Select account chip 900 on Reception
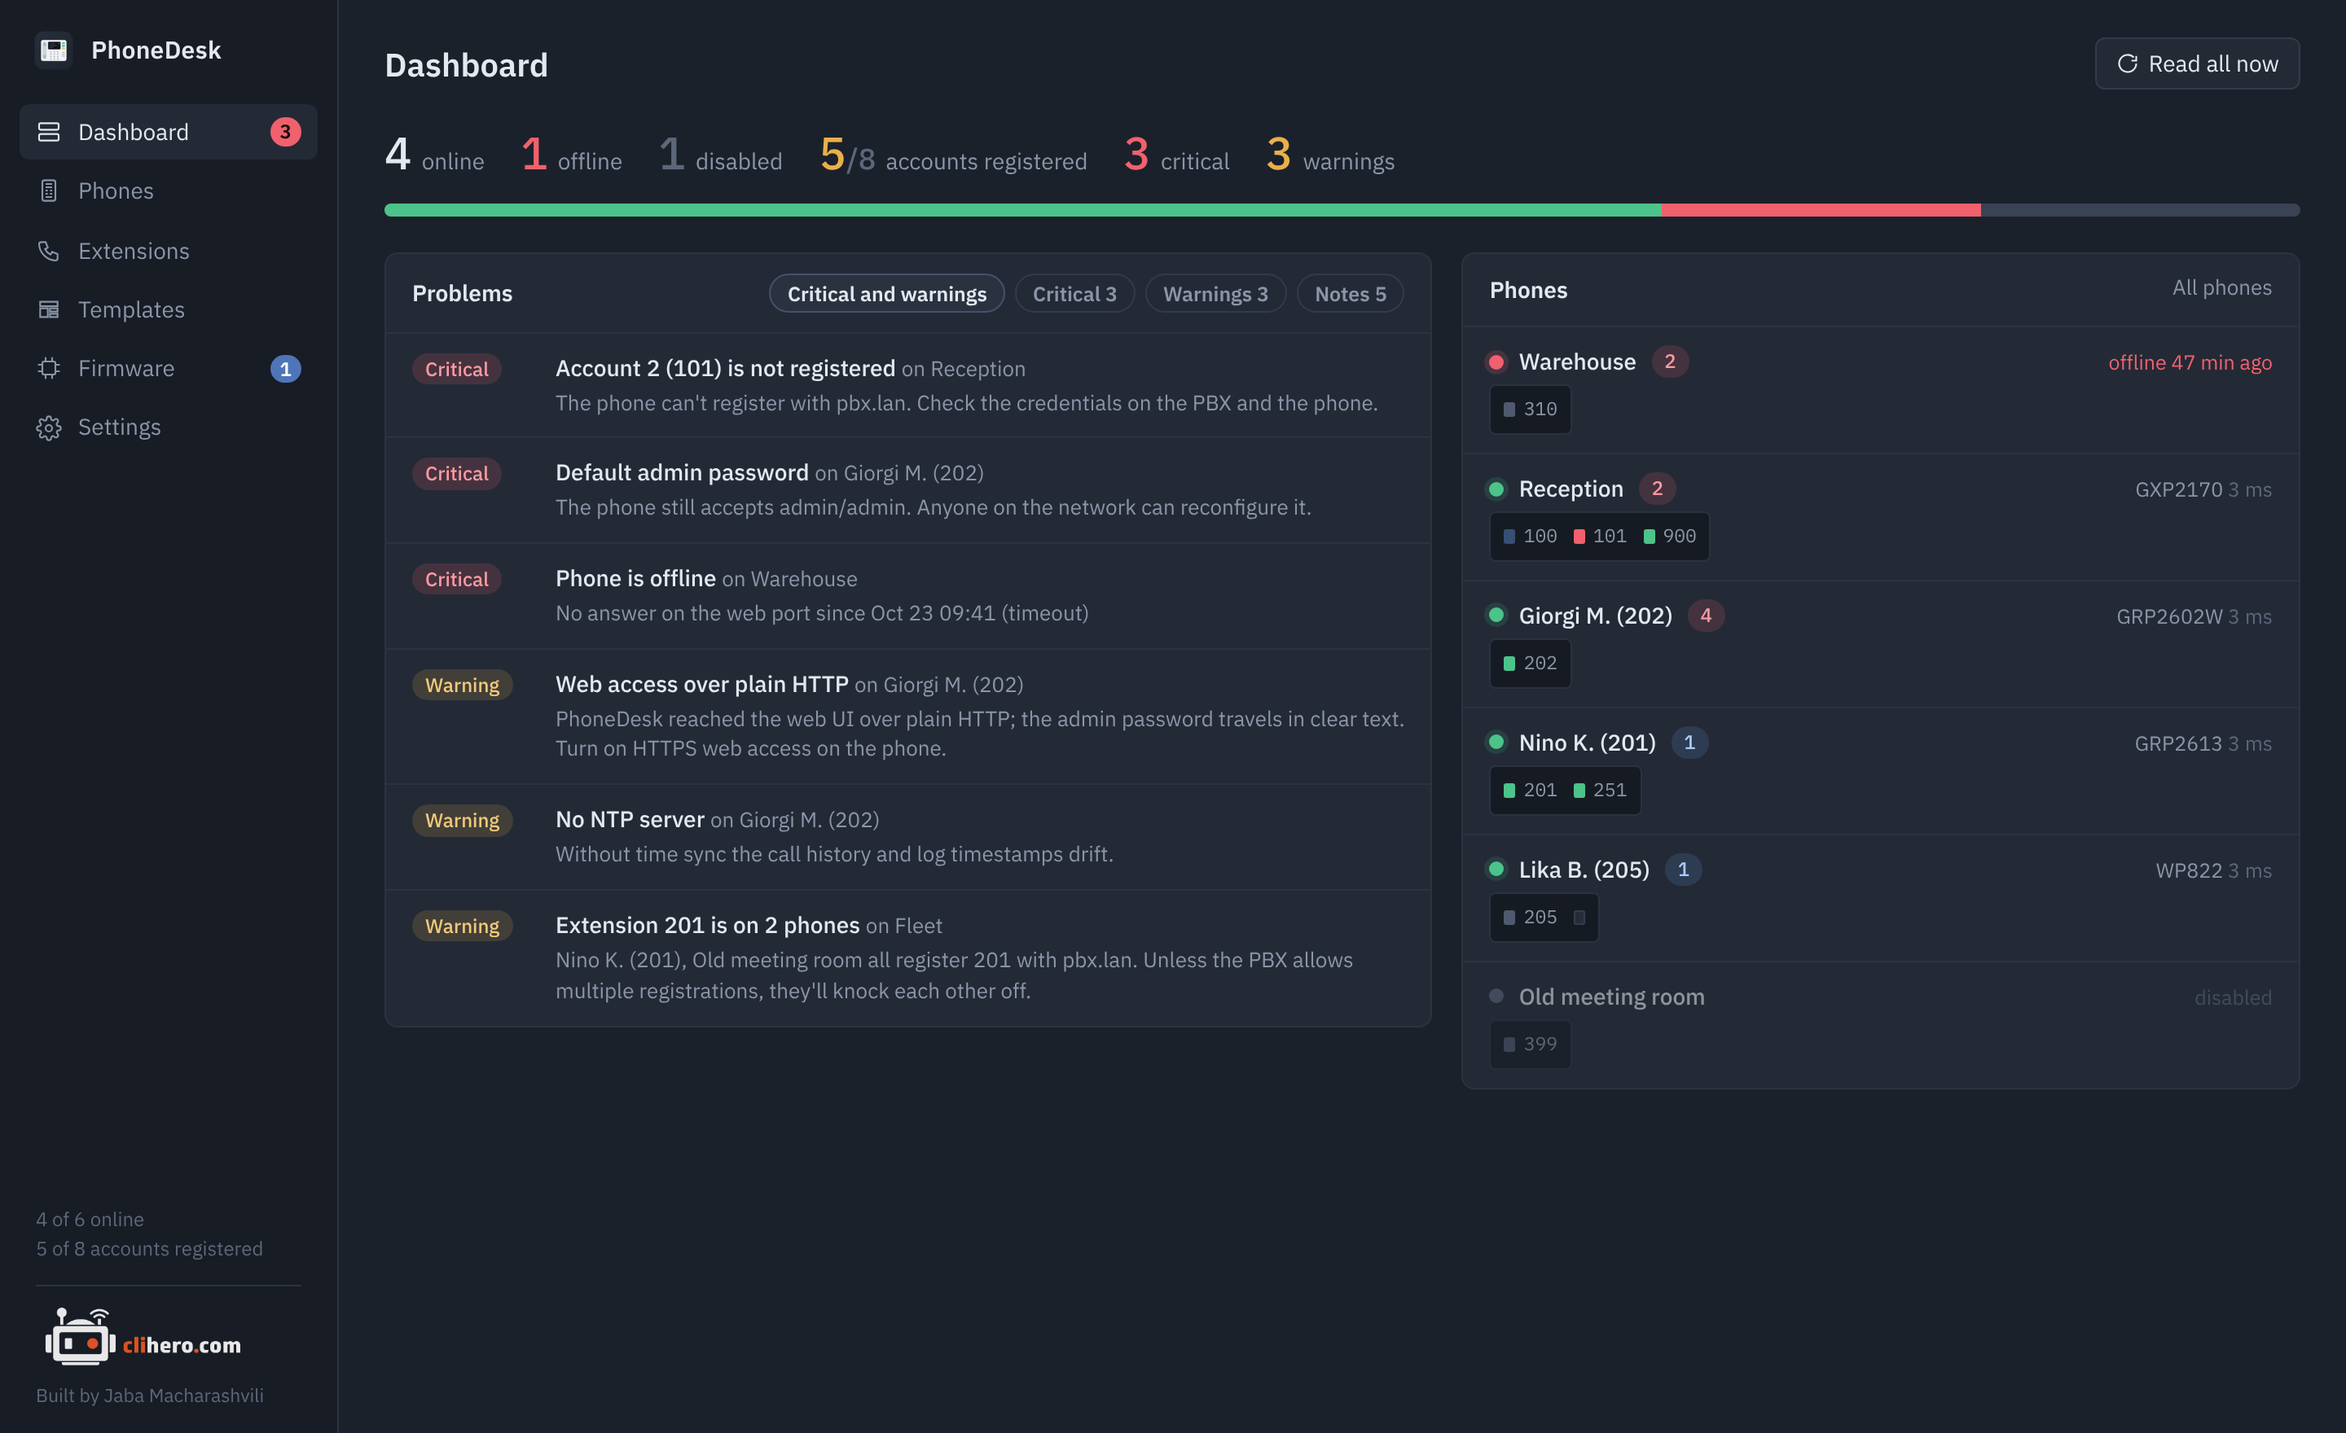The width and height of the screenshot is (2346, 1433). pyautogui.click(x=1670, y=537)
